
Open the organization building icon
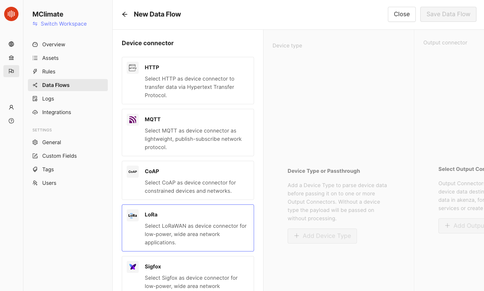[x=11, y=58]
